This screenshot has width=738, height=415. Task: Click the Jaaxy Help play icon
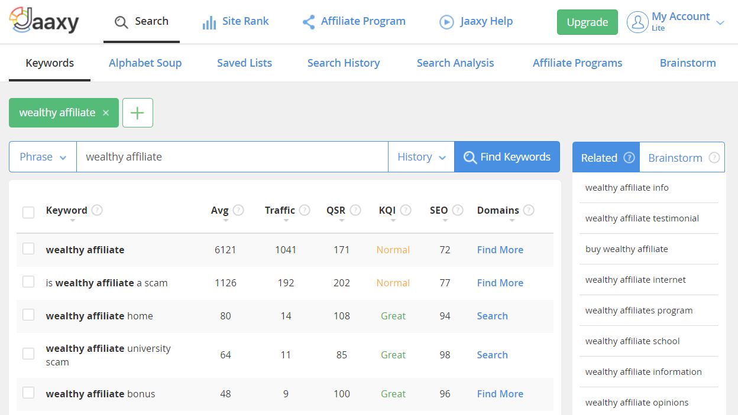click(x=446, y=22)
